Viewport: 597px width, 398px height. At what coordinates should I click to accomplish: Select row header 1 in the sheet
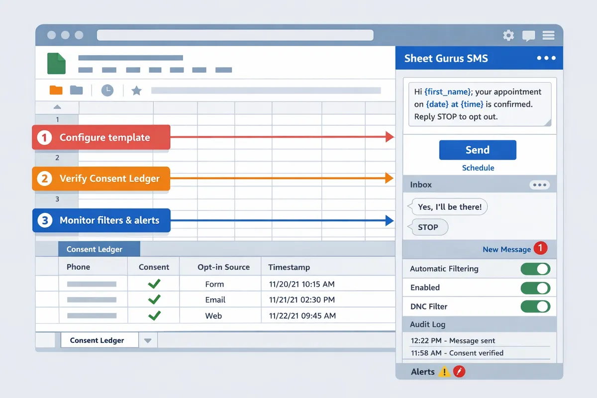click(57, 119)
